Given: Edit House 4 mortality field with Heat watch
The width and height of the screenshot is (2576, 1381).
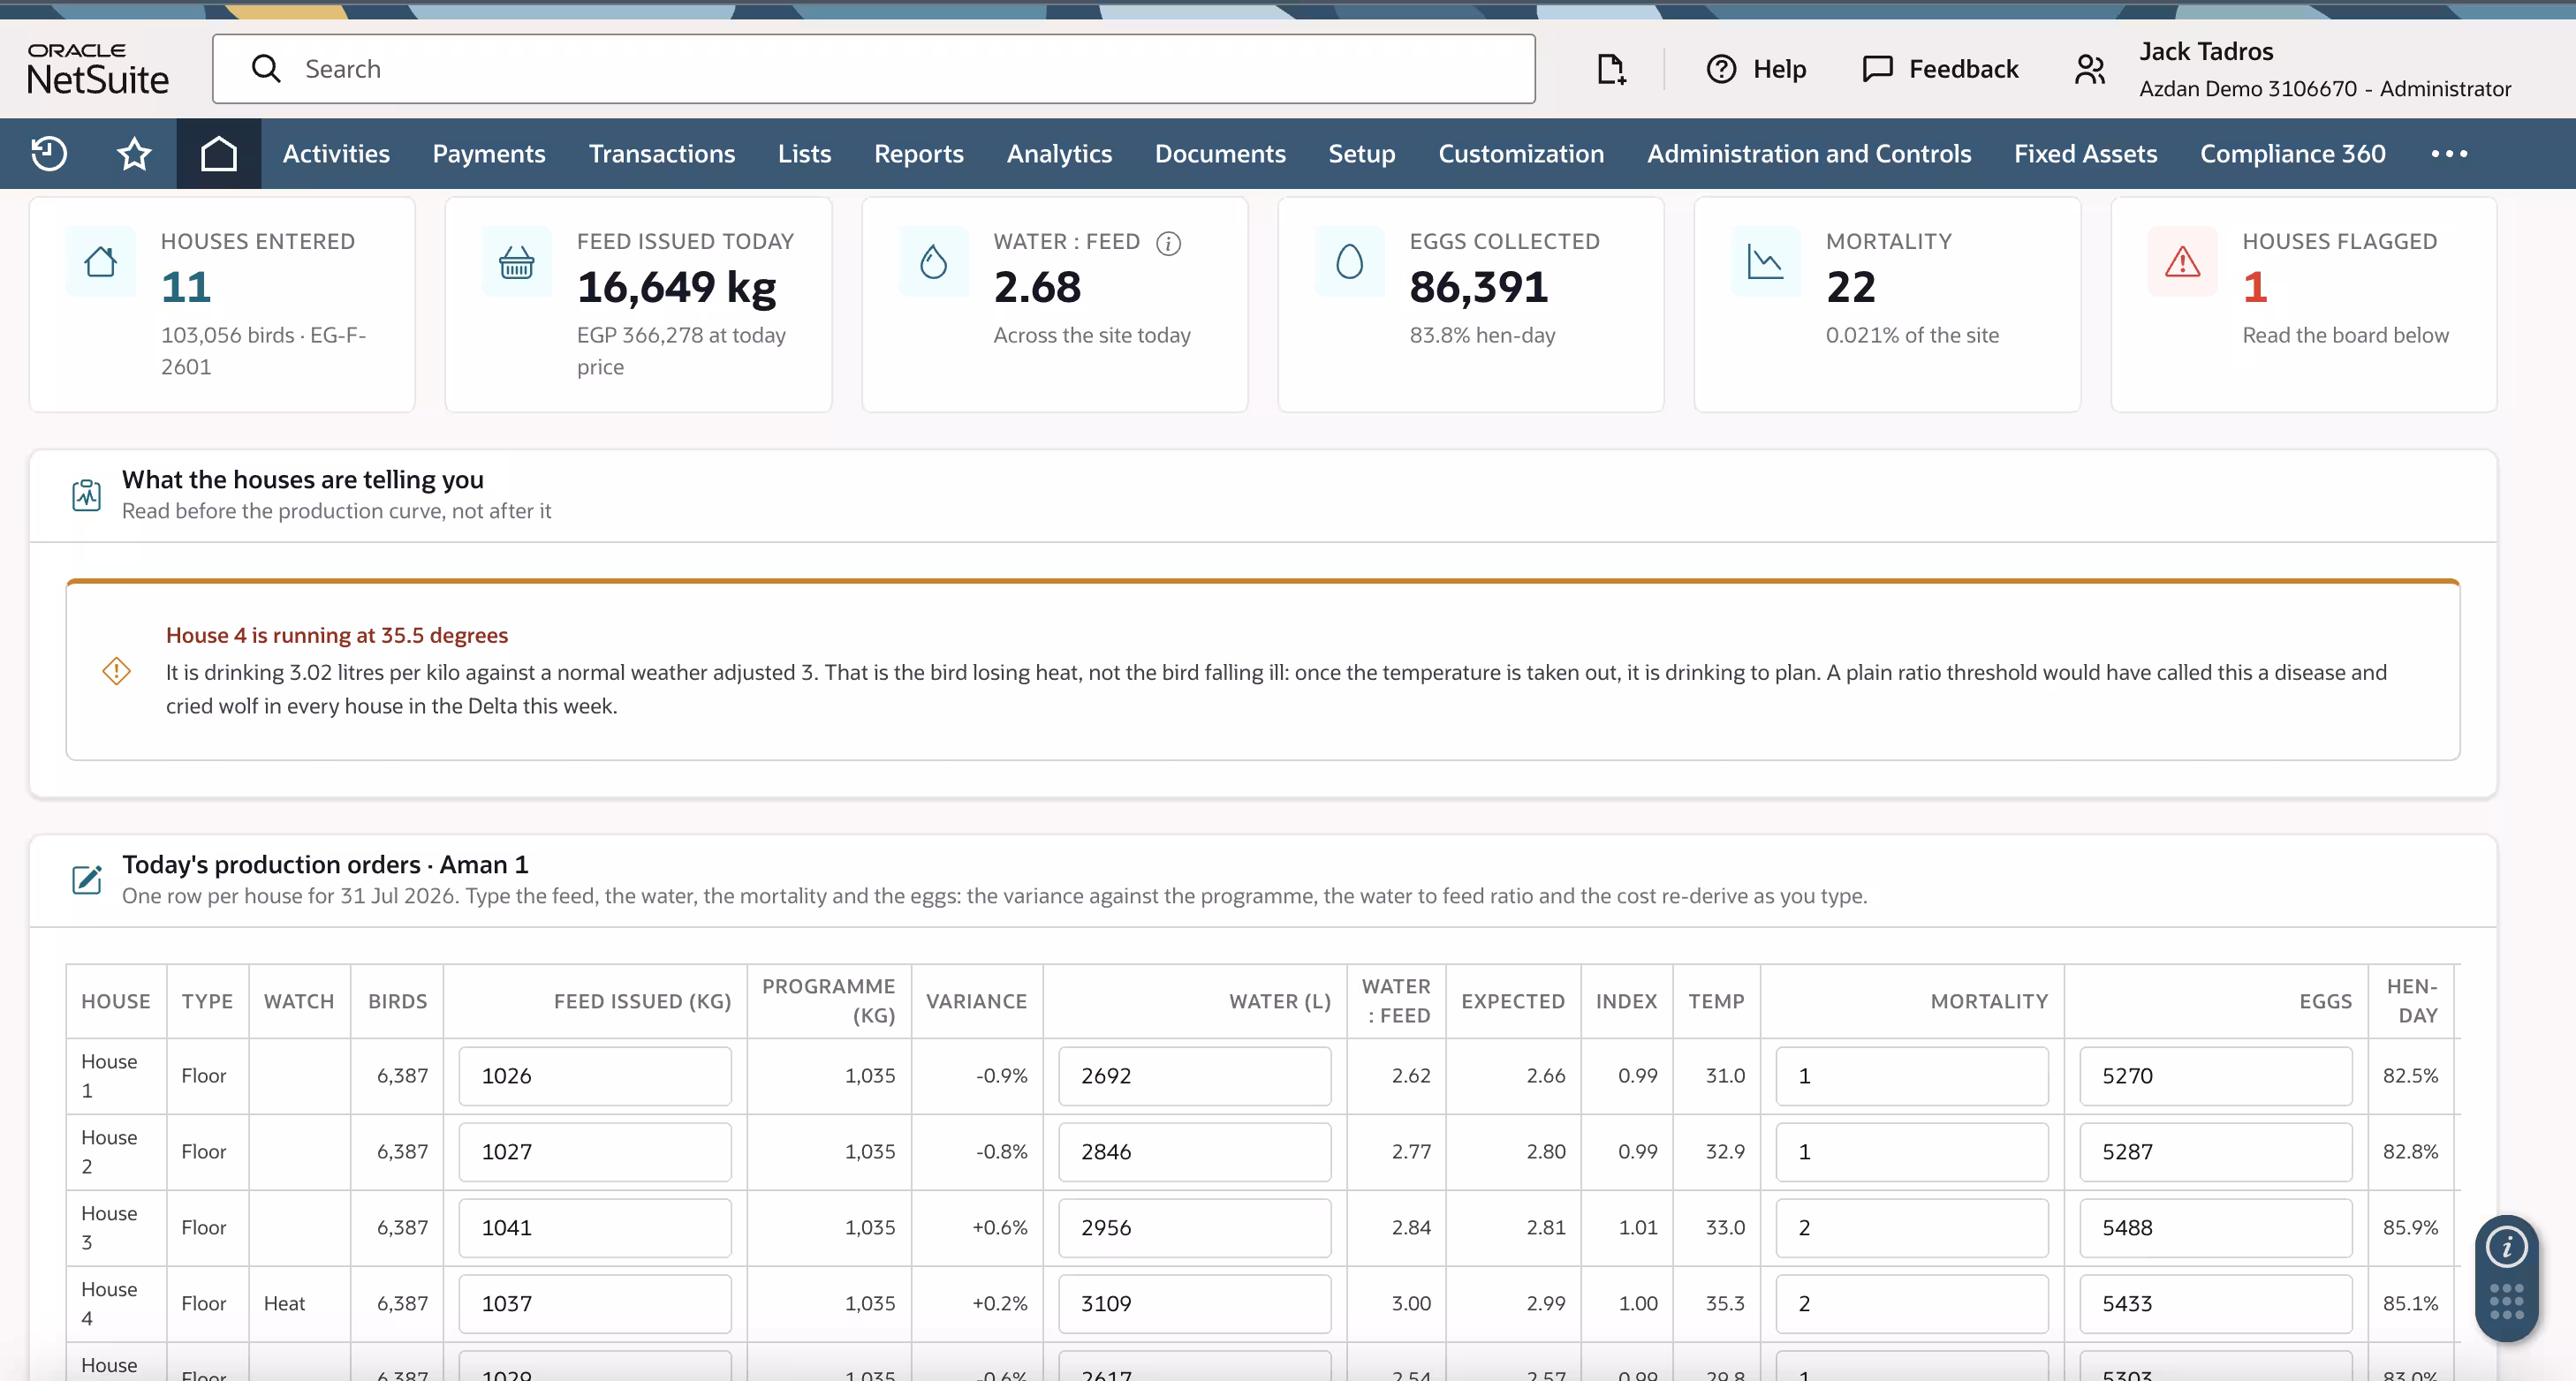Looking at the screenshot, I should (1911, 1303).
